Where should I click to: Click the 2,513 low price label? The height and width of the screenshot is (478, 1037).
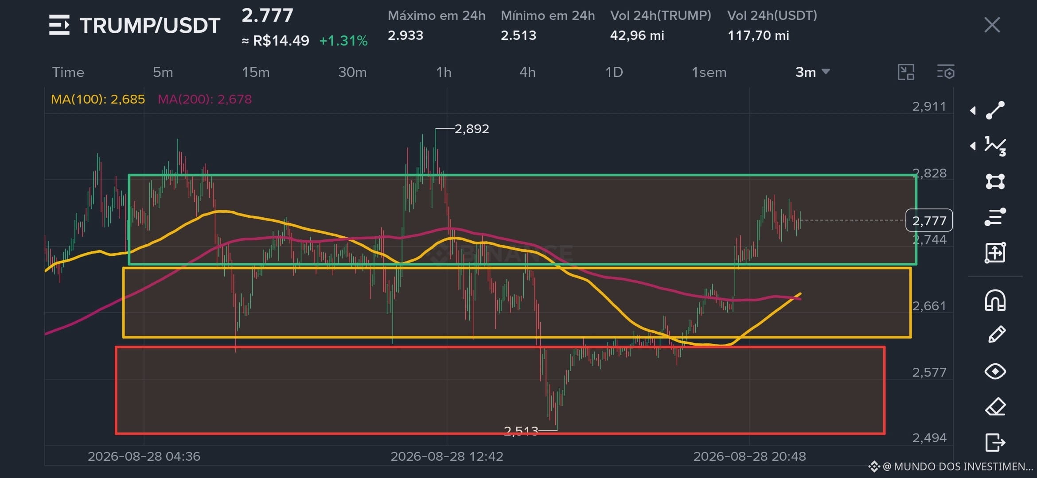click(x=521, y=430)
